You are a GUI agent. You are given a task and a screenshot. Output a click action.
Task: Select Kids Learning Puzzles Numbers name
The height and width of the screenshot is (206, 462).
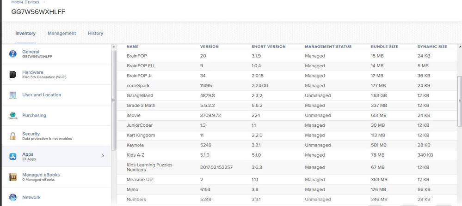click(x=149, y=167)
